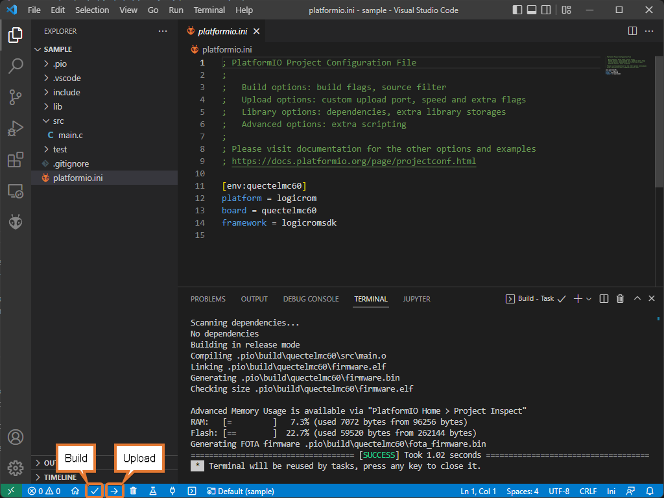This screenshot has width=664, height=498.
Task: Split the terminal
Action: 604,298
